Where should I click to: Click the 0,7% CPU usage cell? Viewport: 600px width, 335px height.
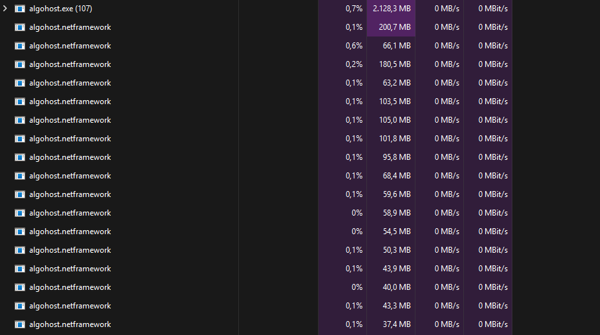point(354,9)
